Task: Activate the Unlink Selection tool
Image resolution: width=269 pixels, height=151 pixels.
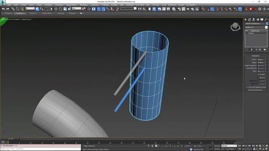Action: (18, 9)
